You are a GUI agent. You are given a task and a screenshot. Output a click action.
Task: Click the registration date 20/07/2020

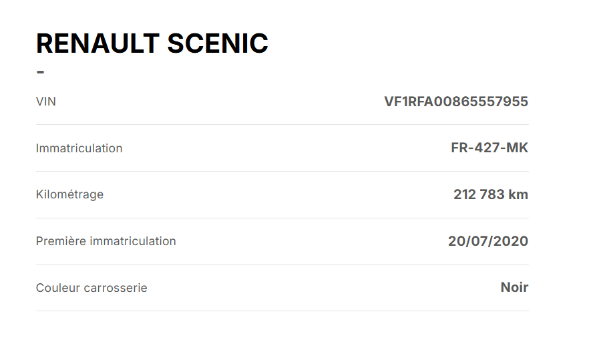pyautogui.click(x=488, y=241)
